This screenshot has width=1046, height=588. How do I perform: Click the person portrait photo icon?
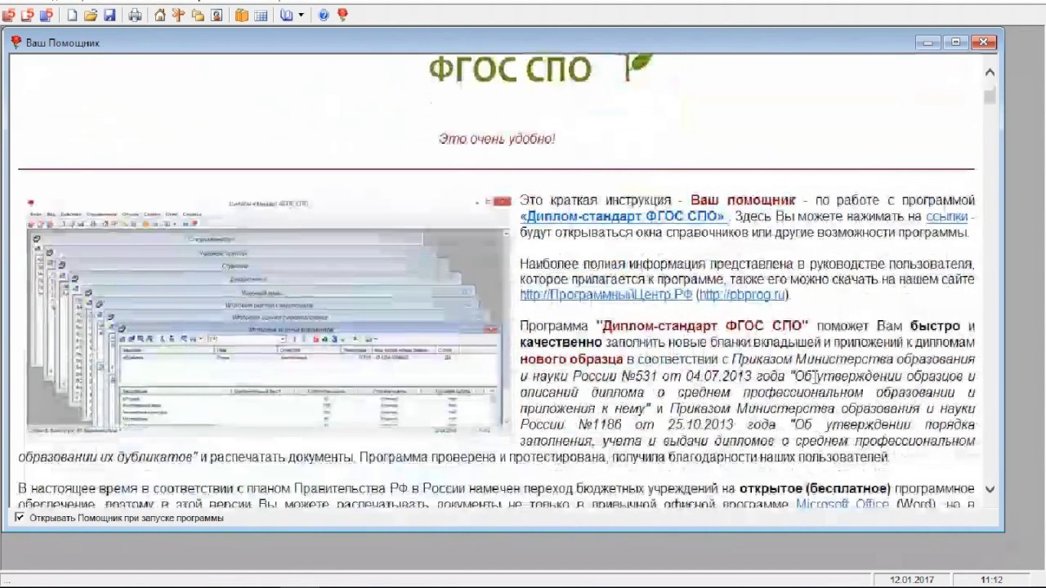[x=217, y=15]
